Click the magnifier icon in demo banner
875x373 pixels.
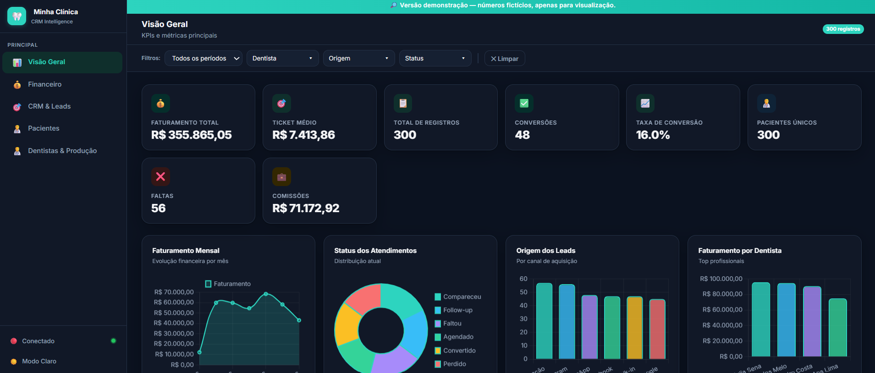tap(393, 5)
